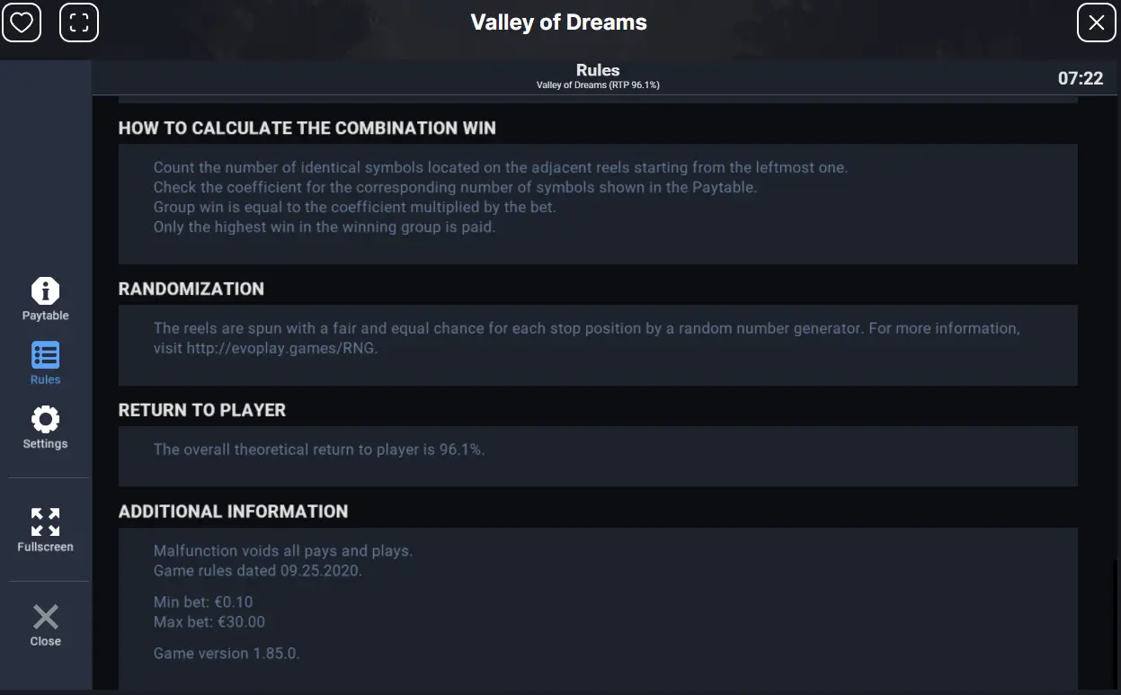Click the Valley of Dreams title
This screenshot has width=1121, height=695.
click(559, 22)
